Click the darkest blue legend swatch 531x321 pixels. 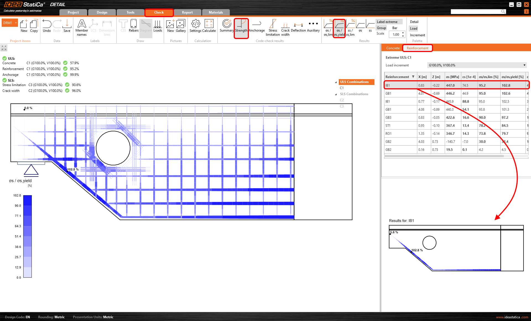click(x=27, y=200)
